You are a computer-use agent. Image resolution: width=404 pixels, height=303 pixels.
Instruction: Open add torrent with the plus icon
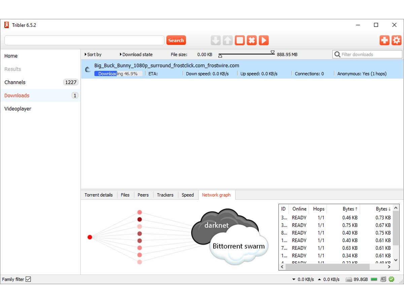pos(384,40)
